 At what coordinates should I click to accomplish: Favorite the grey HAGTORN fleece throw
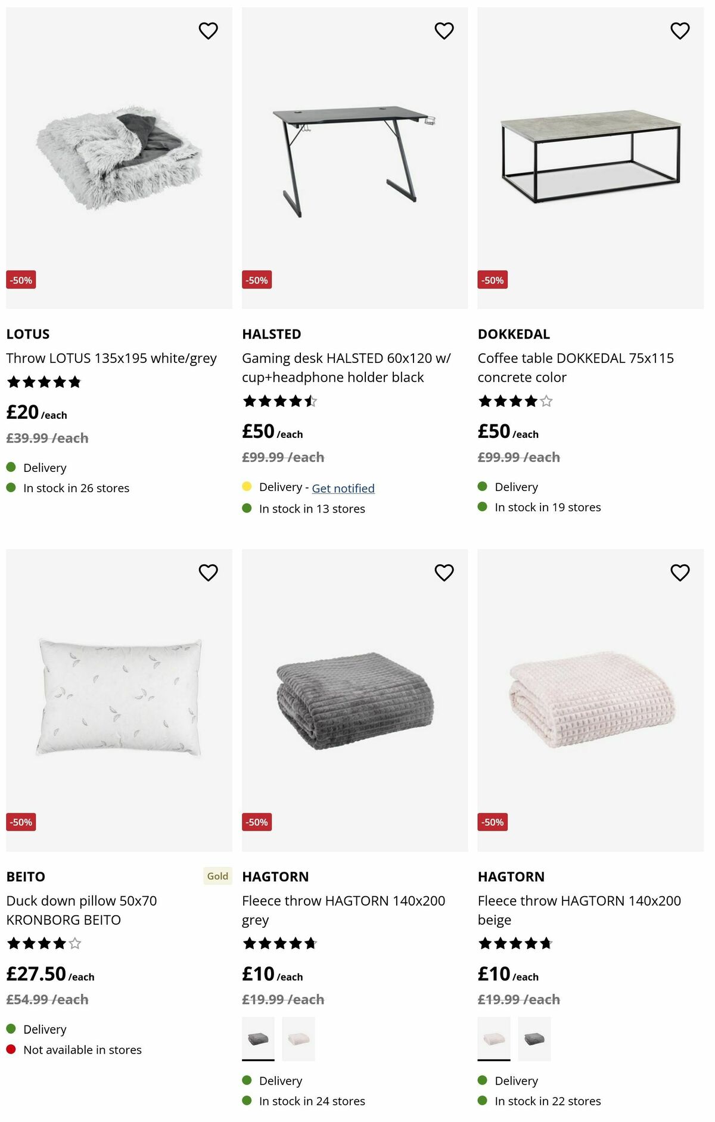444,573
